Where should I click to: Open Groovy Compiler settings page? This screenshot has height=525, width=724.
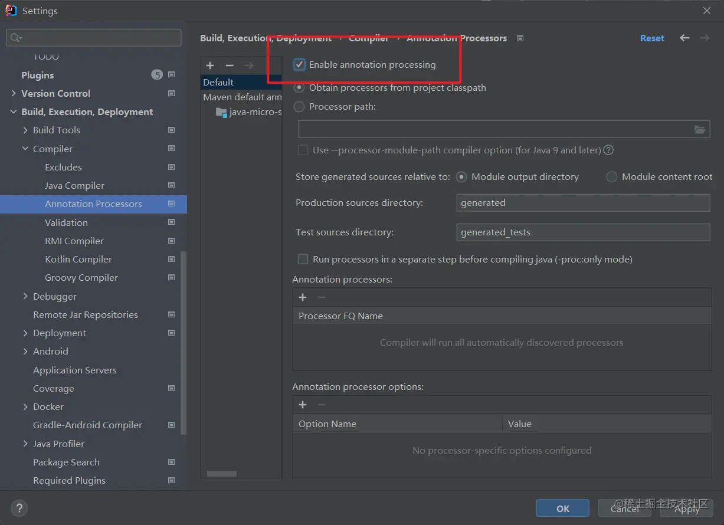[x=81, y=277]
